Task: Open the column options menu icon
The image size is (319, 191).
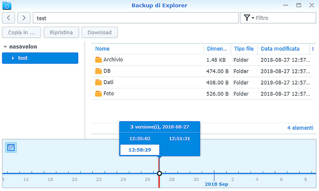Action: [313, 49]
